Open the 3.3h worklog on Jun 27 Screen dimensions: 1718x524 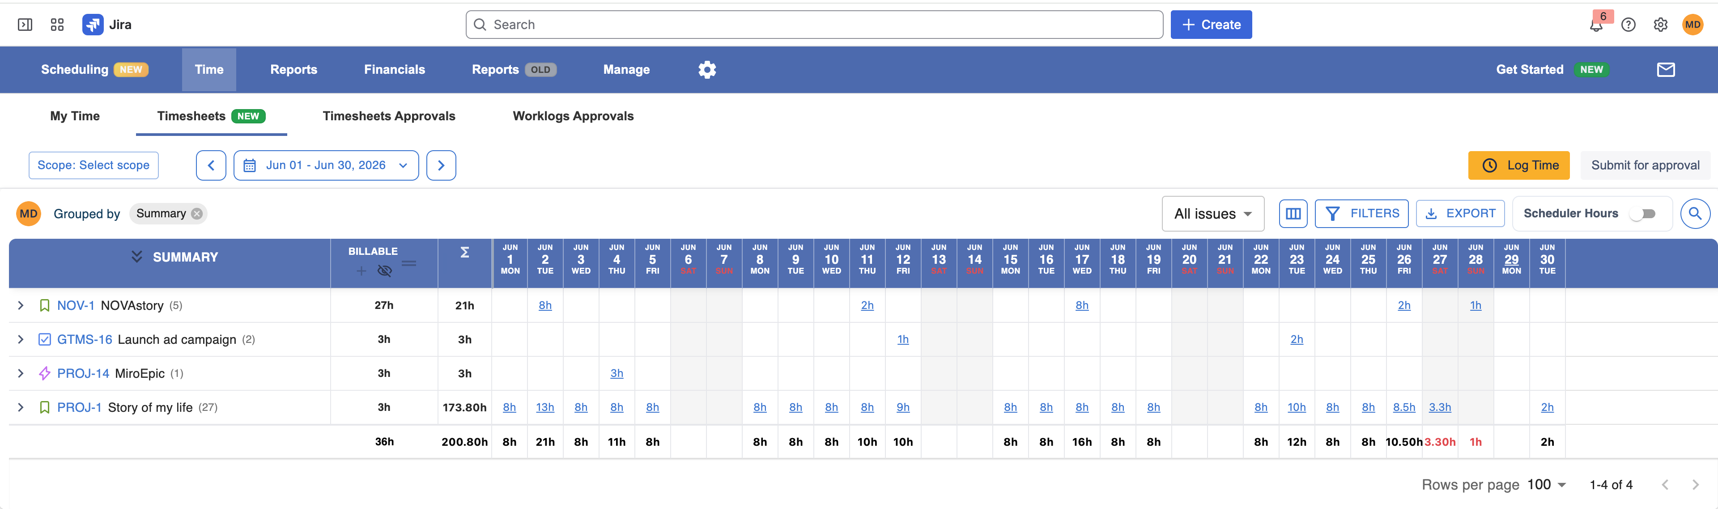coord(1440,407)
